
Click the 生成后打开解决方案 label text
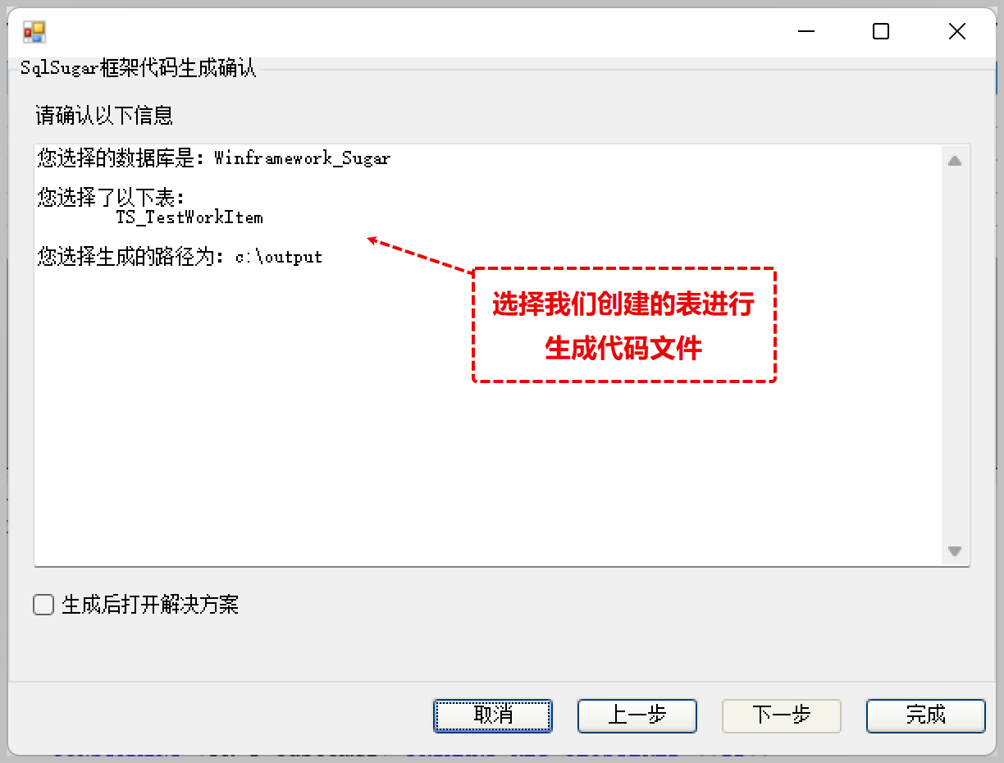click(x=150, y=605)
